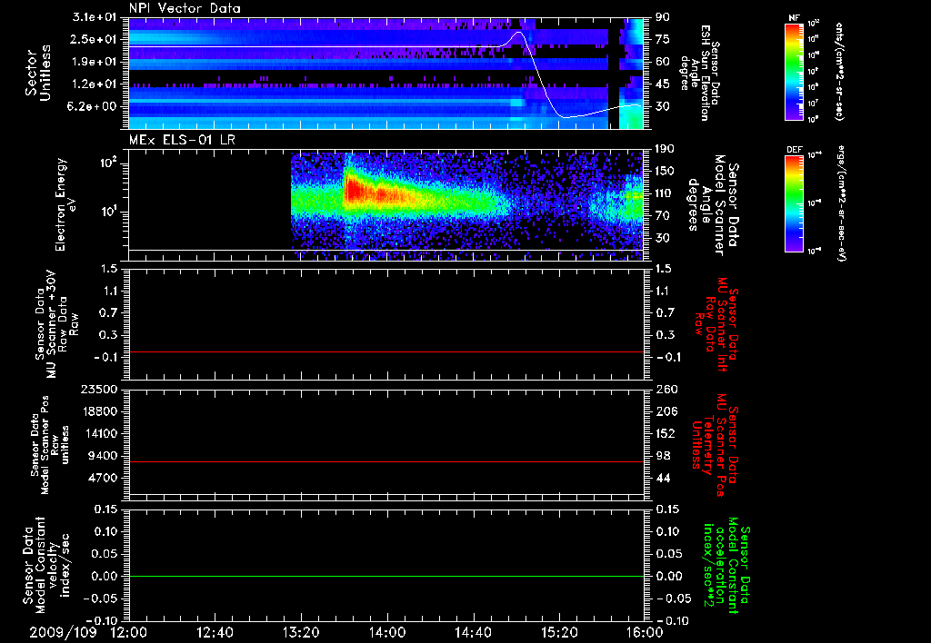The width and height of the screenshot is (931, 643).
Task: Click the 110 scanner angle tick label
Action: point(665,193)
